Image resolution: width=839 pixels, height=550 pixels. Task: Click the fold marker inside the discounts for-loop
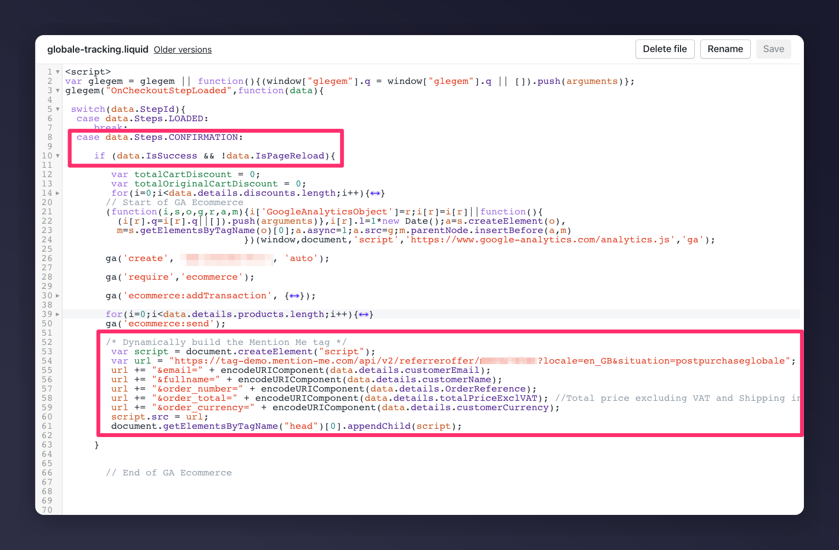(x=375, y=193)
